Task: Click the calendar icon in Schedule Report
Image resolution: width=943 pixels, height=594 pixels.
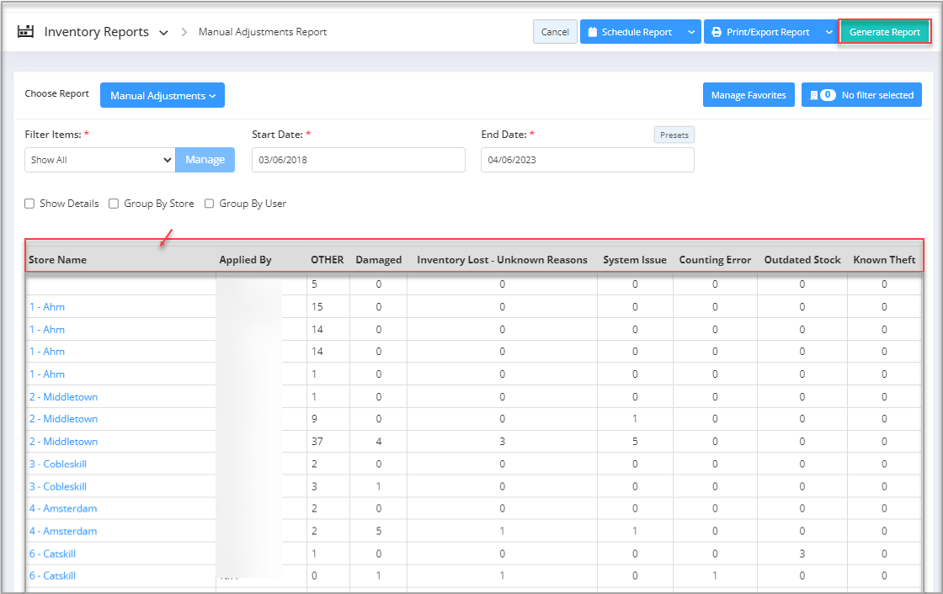Action: (593, 32)
